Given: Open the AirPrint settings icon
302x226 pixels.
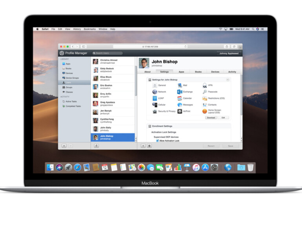Looking at the screenshot, I should point(180,111).
